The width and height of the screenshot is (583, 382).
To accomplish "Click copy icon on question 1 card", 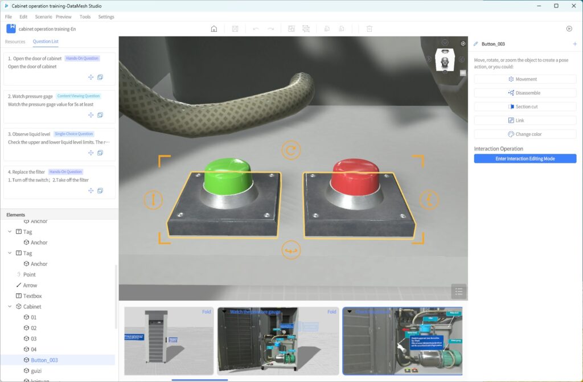I will point(100,77).
